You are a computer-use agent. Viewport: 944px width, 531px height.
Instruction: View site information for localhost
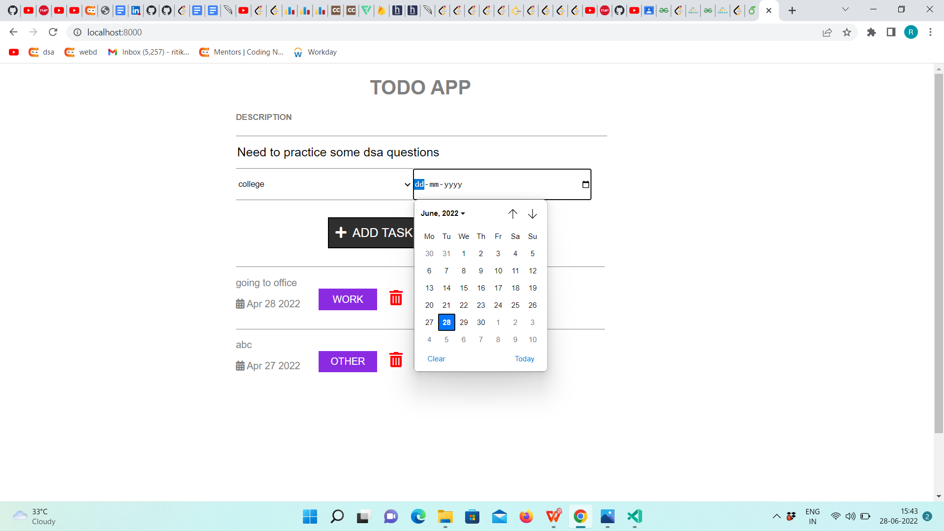tap(77, 32)
